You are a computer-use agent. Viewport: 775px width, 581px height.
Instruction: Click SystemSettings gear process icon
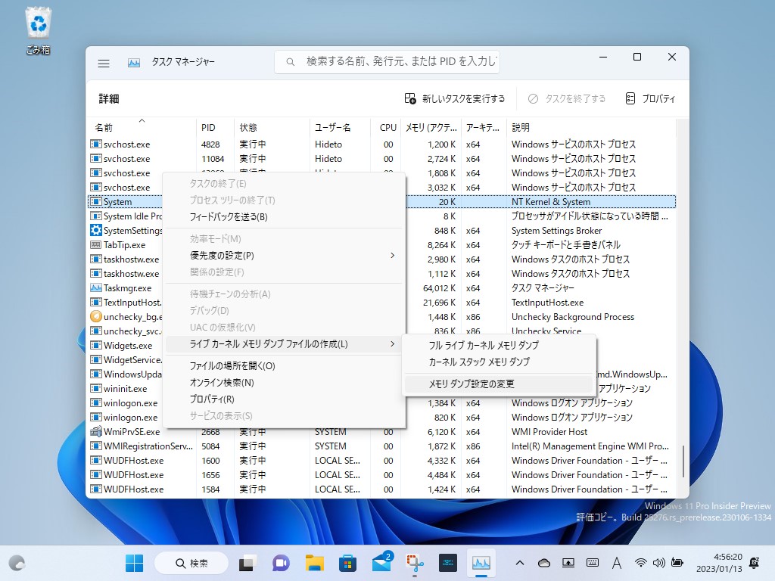pos(96,230)
